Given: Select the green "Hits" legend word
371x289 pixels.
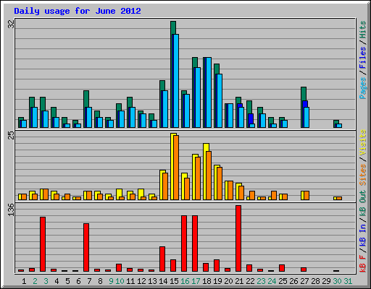Looking at the screenshot, I should tap(363, 30).
